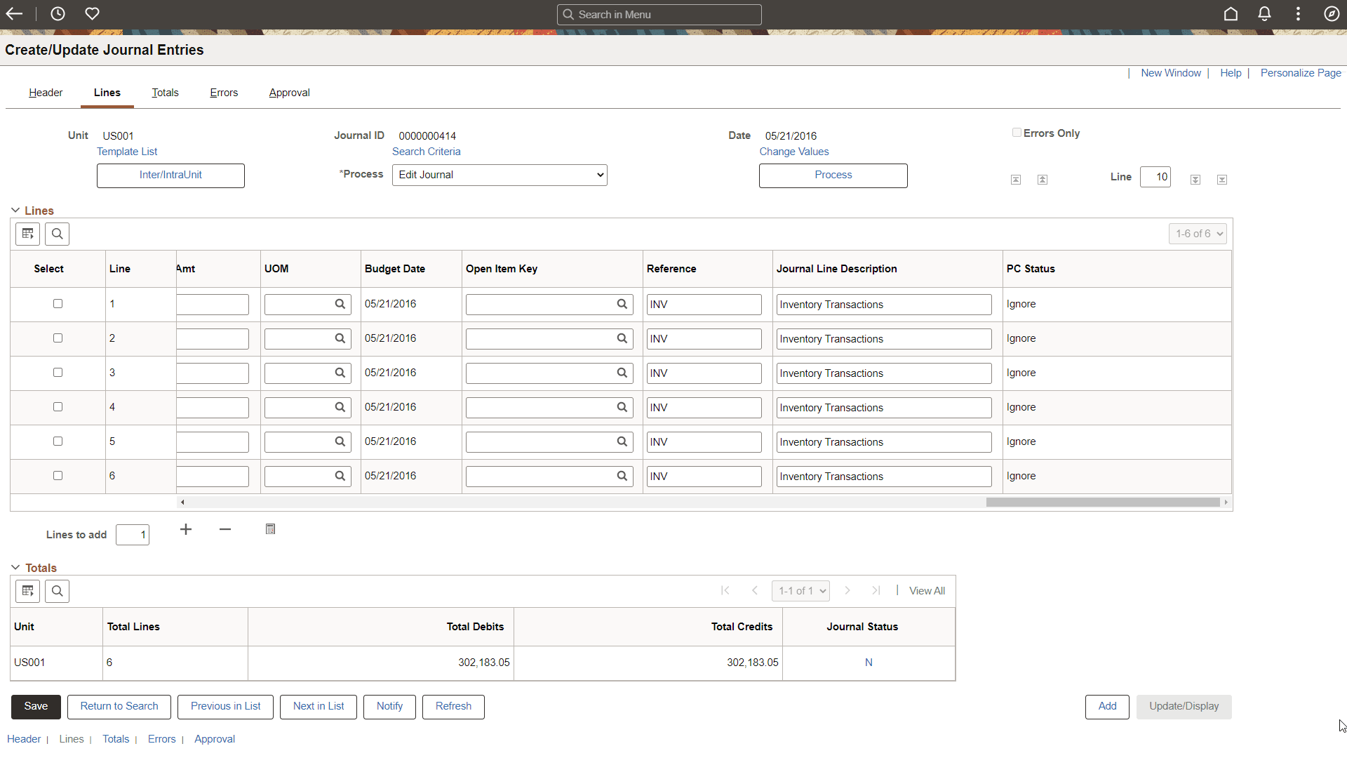The width and height of the screenshot is (1347, 758).
Task: Open the 1-6 of 6 rows dropdown
Action: point(1198,234)
